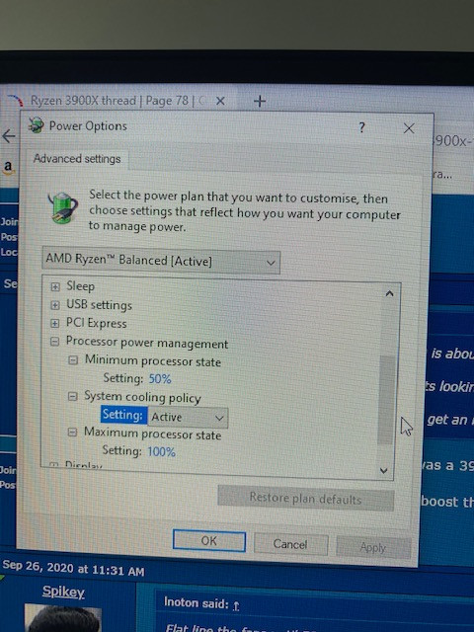Collapse Processor power management node

tap(55, 342)
